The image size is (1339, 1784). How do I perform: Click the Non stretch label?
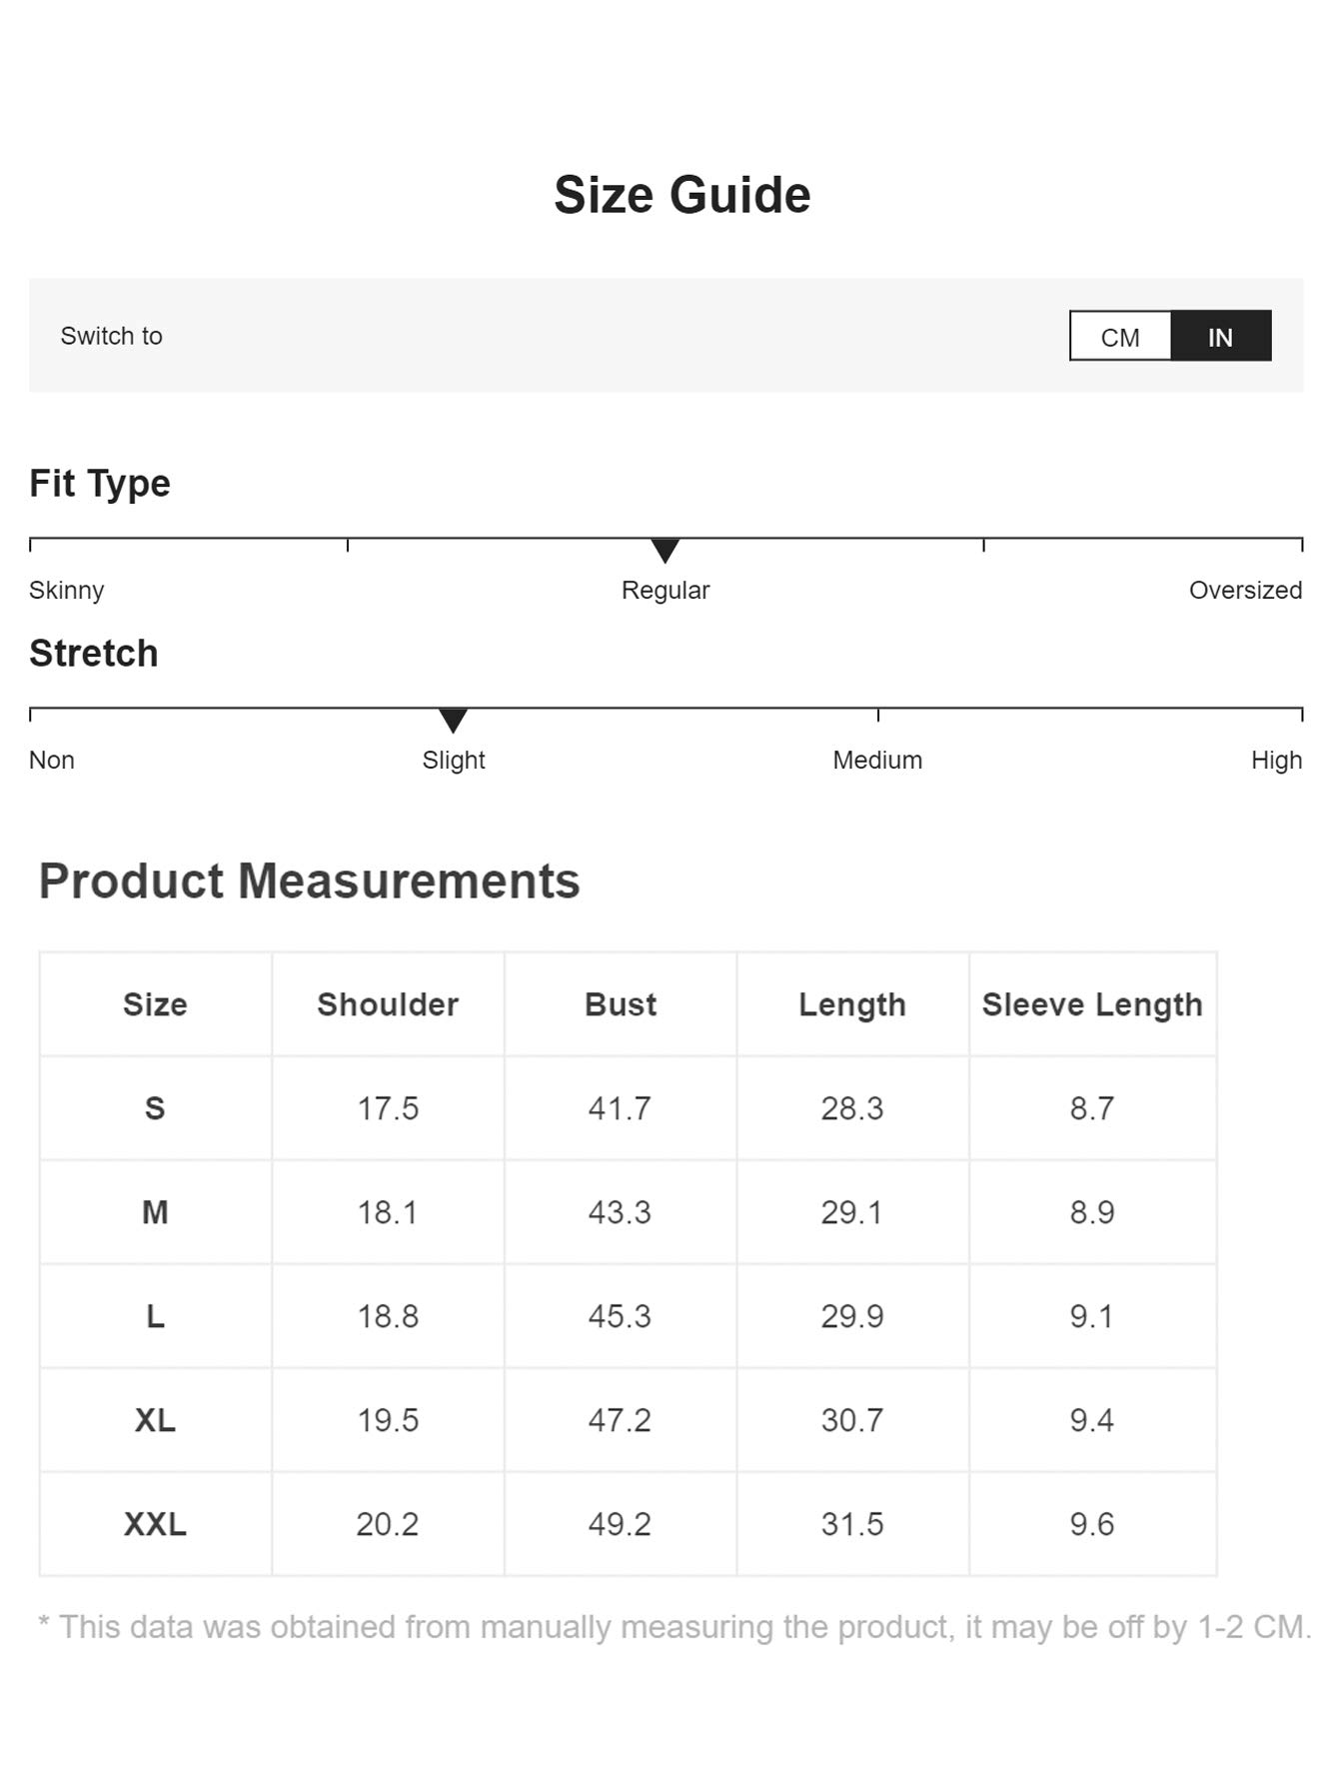point(52,760)
